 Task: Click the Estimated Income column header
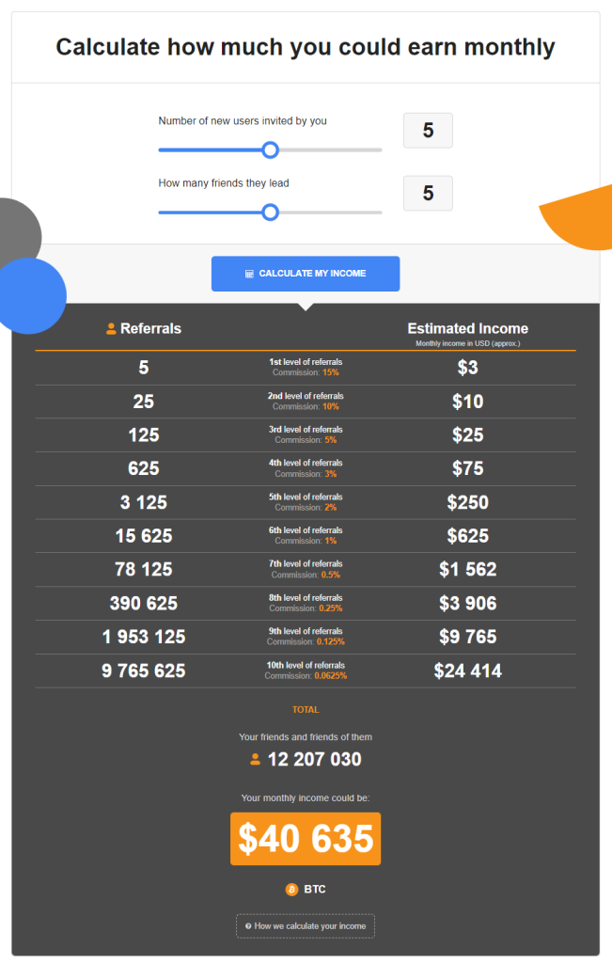pos(468,328)
